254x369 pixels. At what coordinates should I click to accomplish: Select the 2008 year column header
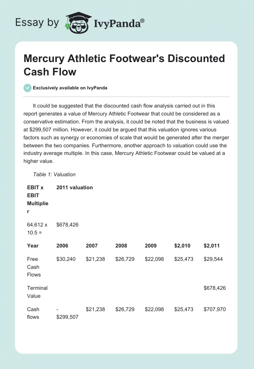coord(121,246)
